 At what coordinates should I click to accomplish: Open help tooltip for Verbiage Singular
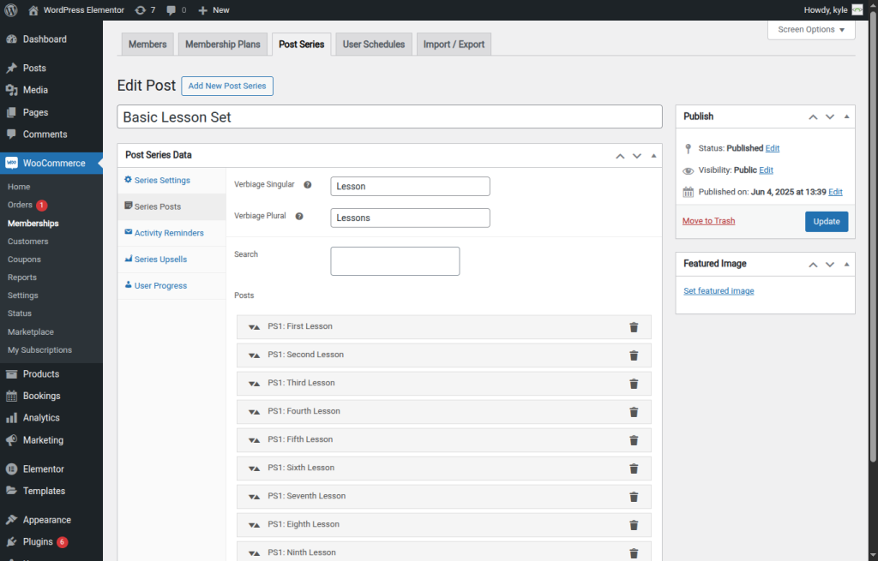coord(308,185)
